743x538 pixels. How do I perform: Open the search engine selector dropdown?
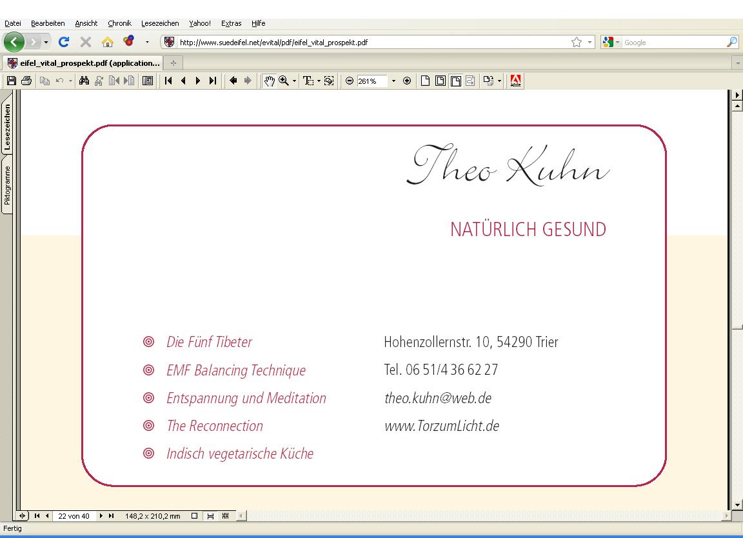click(x=617, y=42)
